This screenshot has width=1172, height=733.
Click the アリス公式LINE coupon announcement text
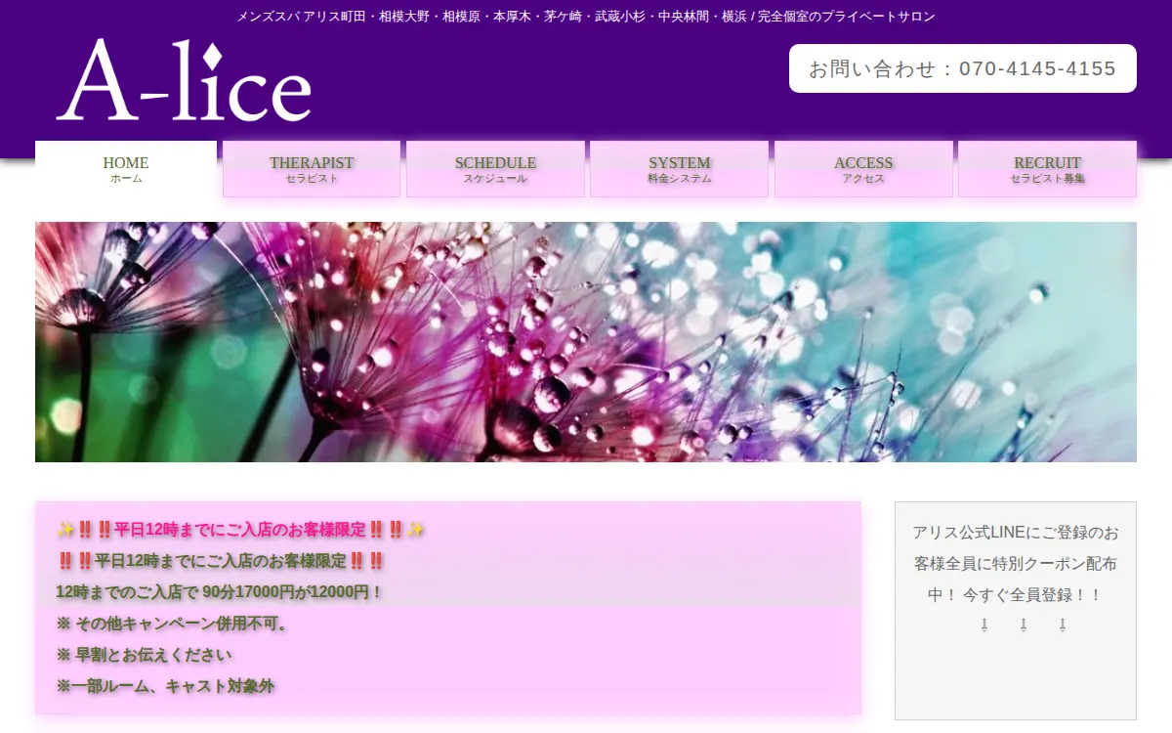pyautogui.click(x=1016, y=563)
